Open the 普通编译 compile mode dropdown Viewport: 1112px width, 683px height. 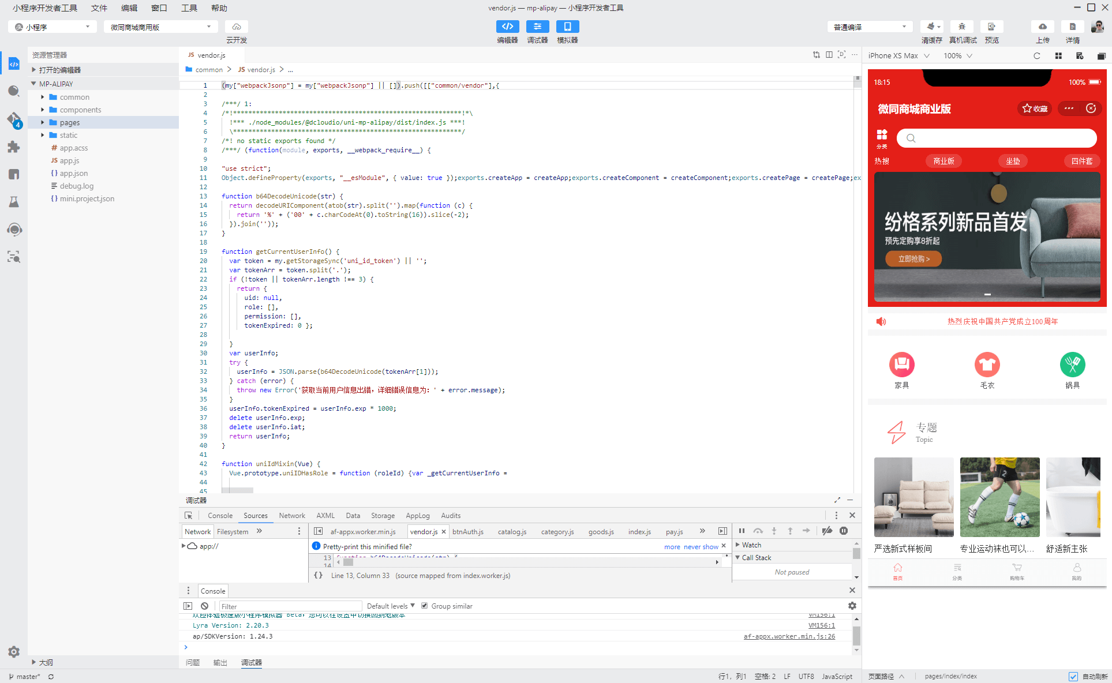pos(870,27)
